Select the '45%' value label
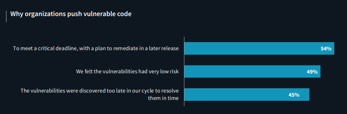 click(x=294, y=95)
